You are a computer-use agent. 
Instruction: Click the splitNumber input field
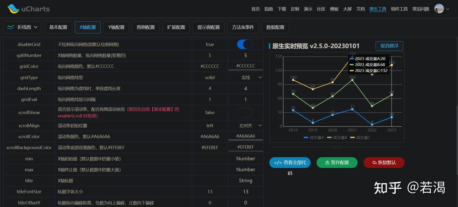click(246, 55)
